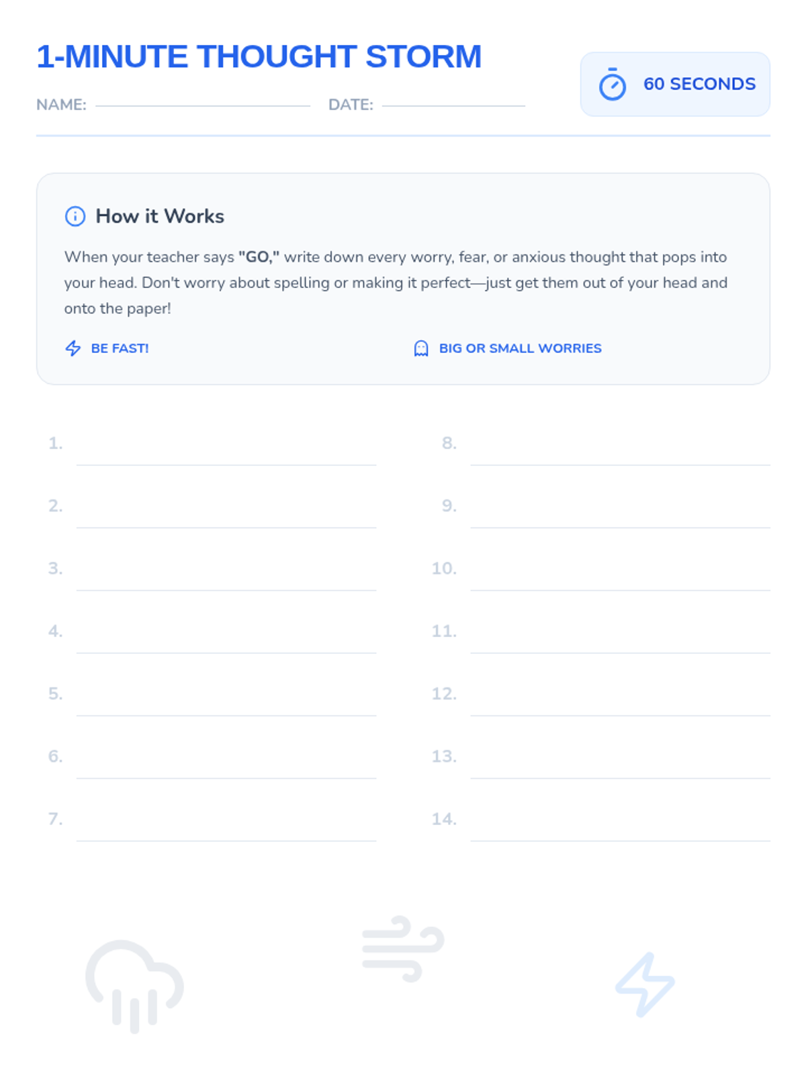Click the How it Works heading
The image size is (806, 1074).
pyautogui.click(x=159, y=216)
